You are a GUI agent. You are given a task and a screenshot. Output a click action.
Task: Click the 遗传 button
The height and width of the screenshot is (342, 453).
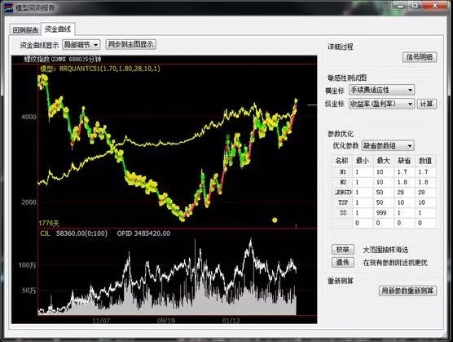(x=343, y=262)
